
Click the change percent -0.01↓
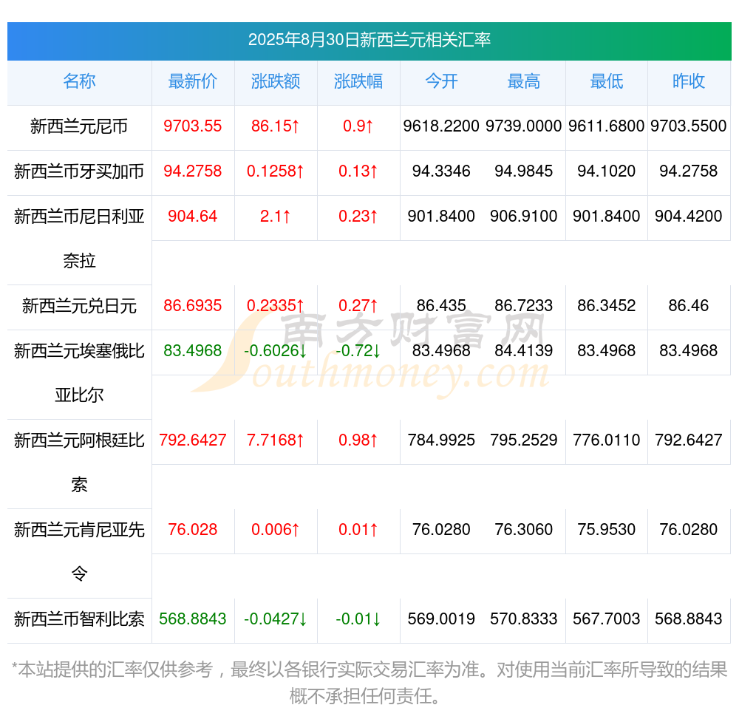pyautogui.click(x=358, y=619)
